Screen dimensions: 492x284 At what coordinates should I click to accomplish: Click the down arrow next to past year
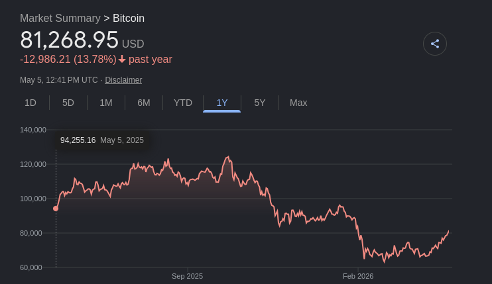(x=122, y=59)
